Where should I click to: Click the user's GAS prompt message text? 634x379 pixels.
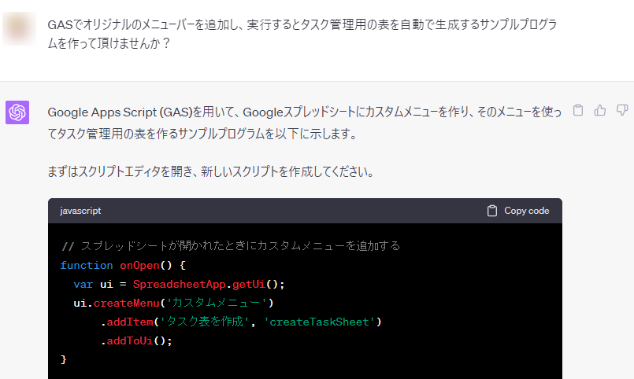click(x=302, y=35)
